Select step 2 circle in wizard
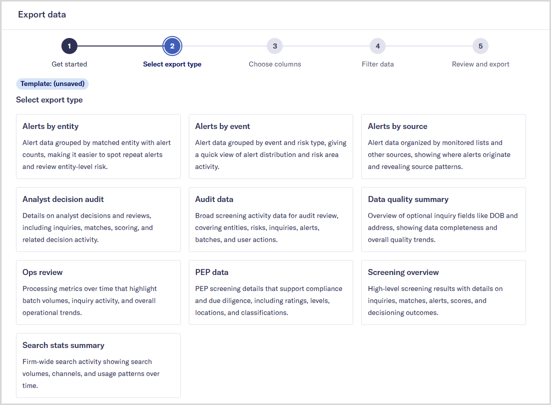 coord(172,46)
